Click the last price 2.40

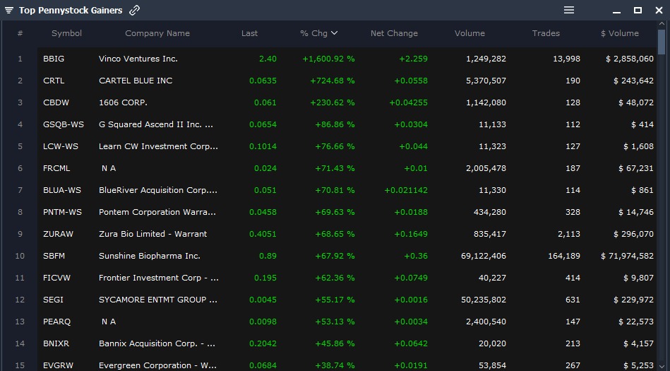click(268, 59)
